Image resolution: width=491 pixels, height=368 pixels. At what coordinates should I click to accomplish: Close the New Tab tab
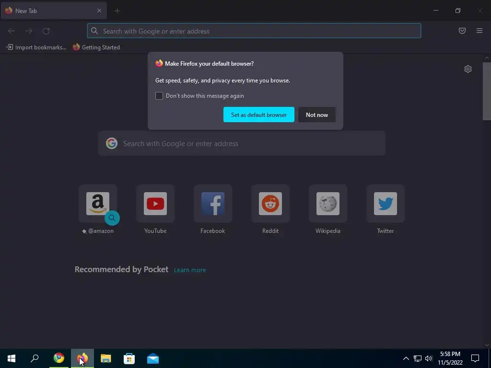pos(99,11)
